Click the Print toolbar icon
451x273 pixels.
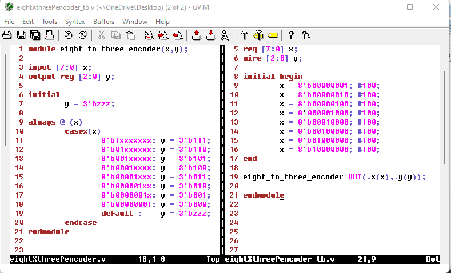pyautogui.click(x=49, y=35)
